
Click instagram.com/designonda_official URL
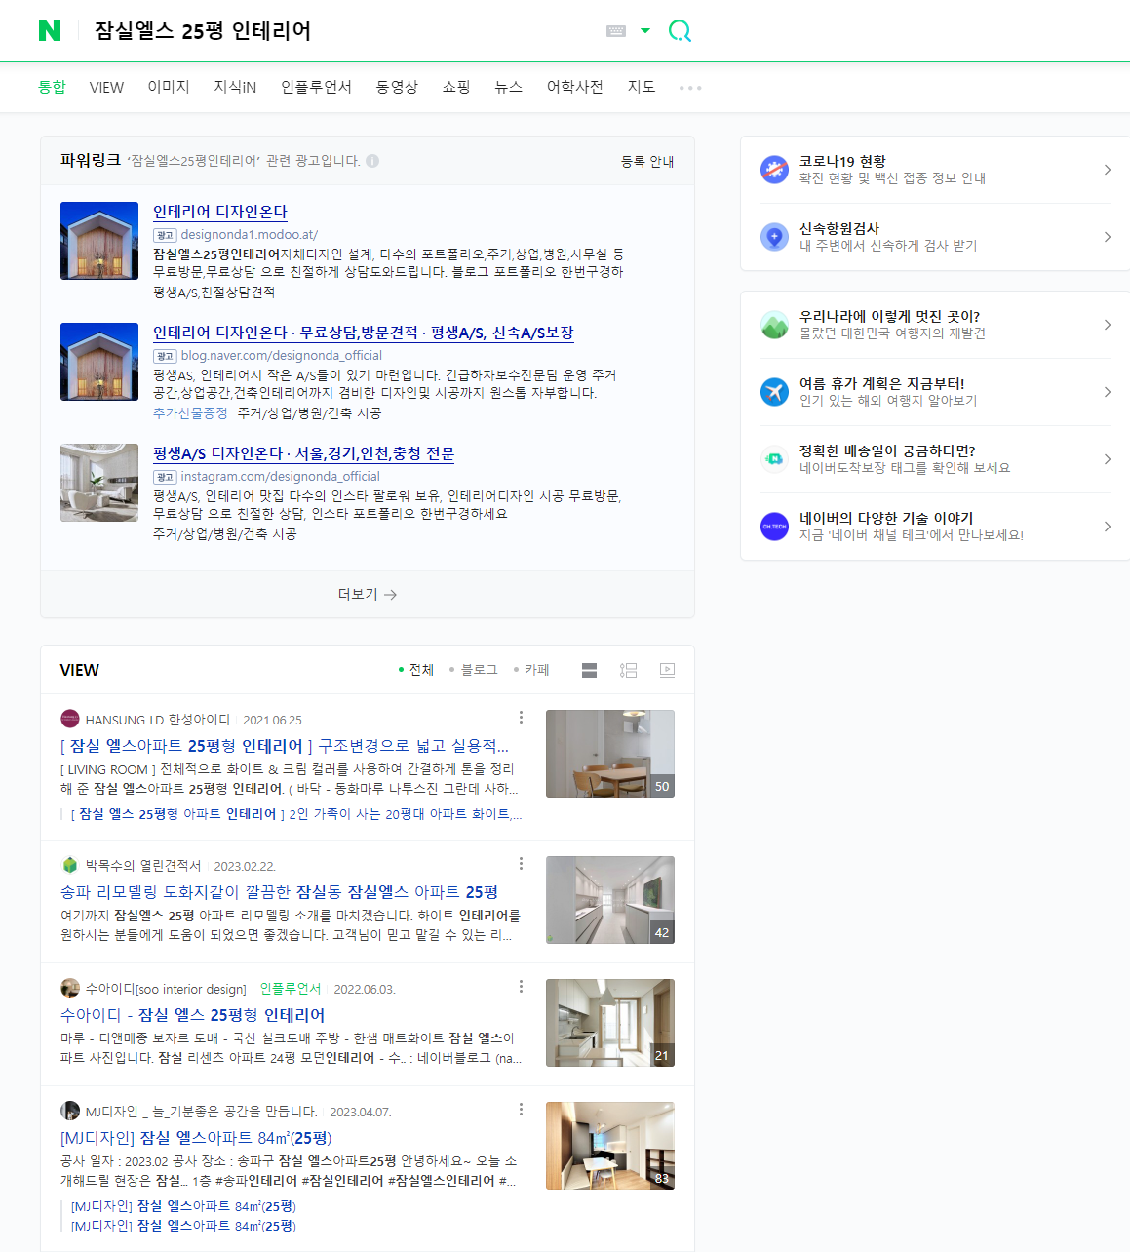pyautogui.click(x=280, y=476)
